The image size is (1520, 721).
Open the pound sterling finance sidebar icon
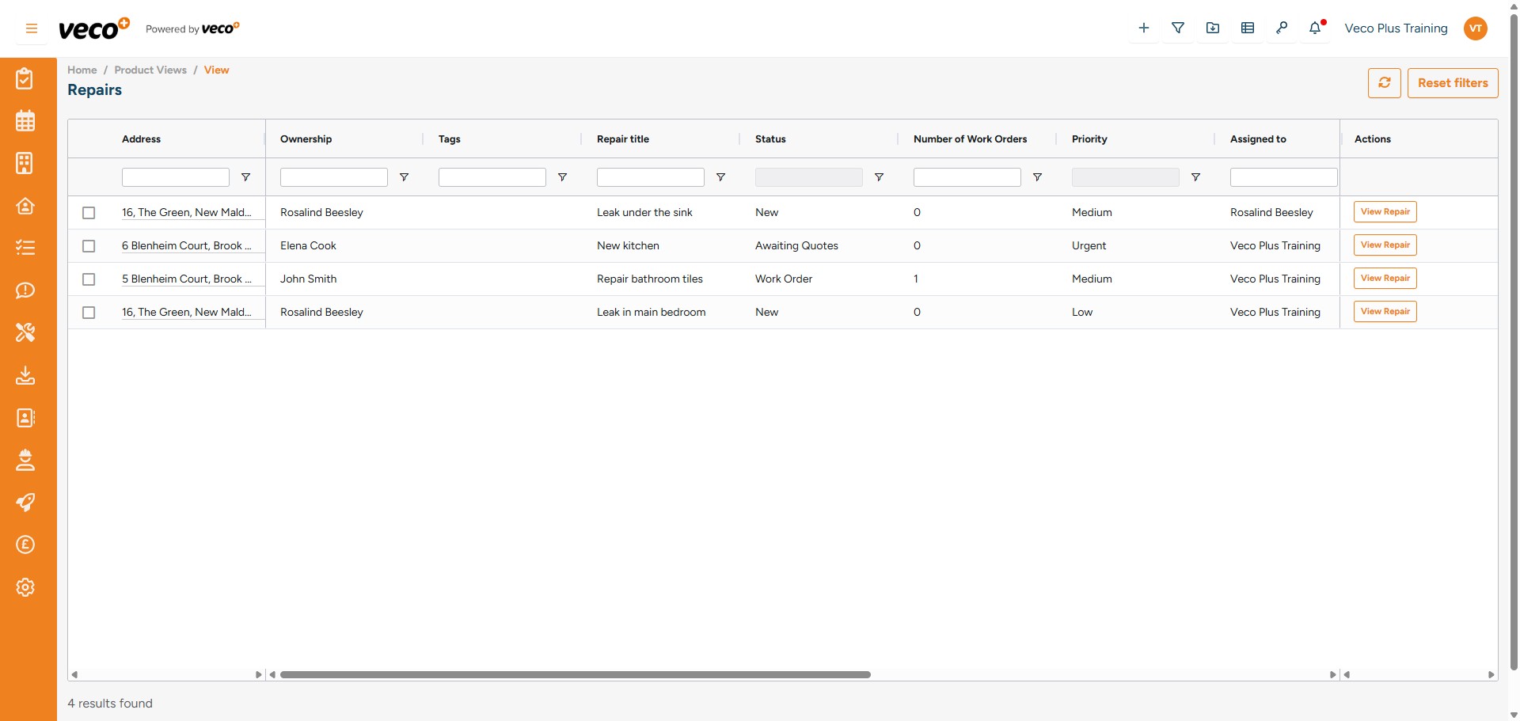(x=26, y=545)
